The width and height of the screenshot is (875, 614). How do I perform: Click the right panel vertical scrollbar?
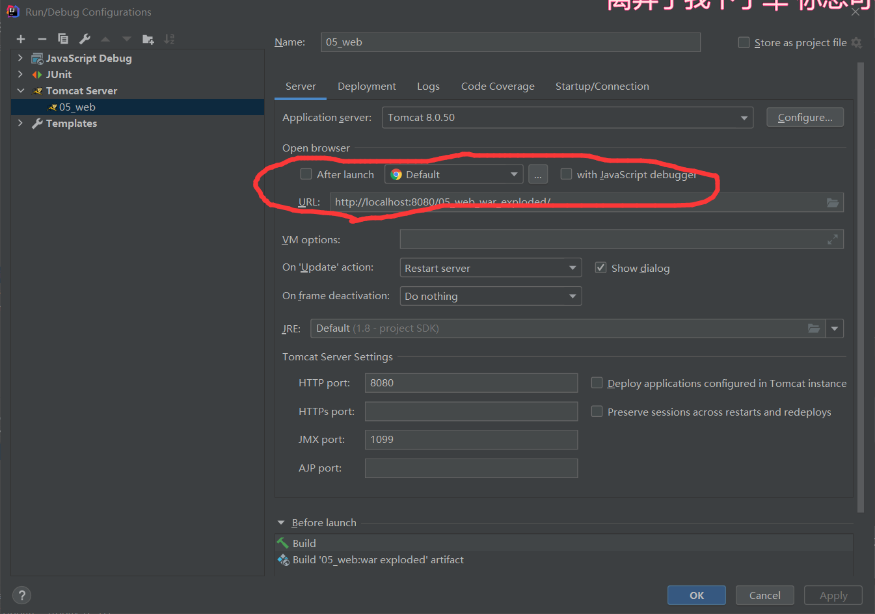(x=861, y=286)
